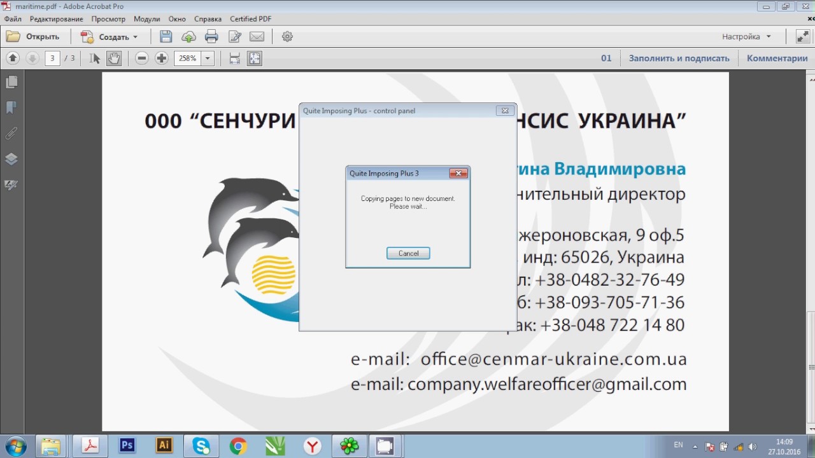Image resolution: width=815 pixels, height=458 pixels.
Task: Open the bookmarks panel icon
Action: coord(11,108)
